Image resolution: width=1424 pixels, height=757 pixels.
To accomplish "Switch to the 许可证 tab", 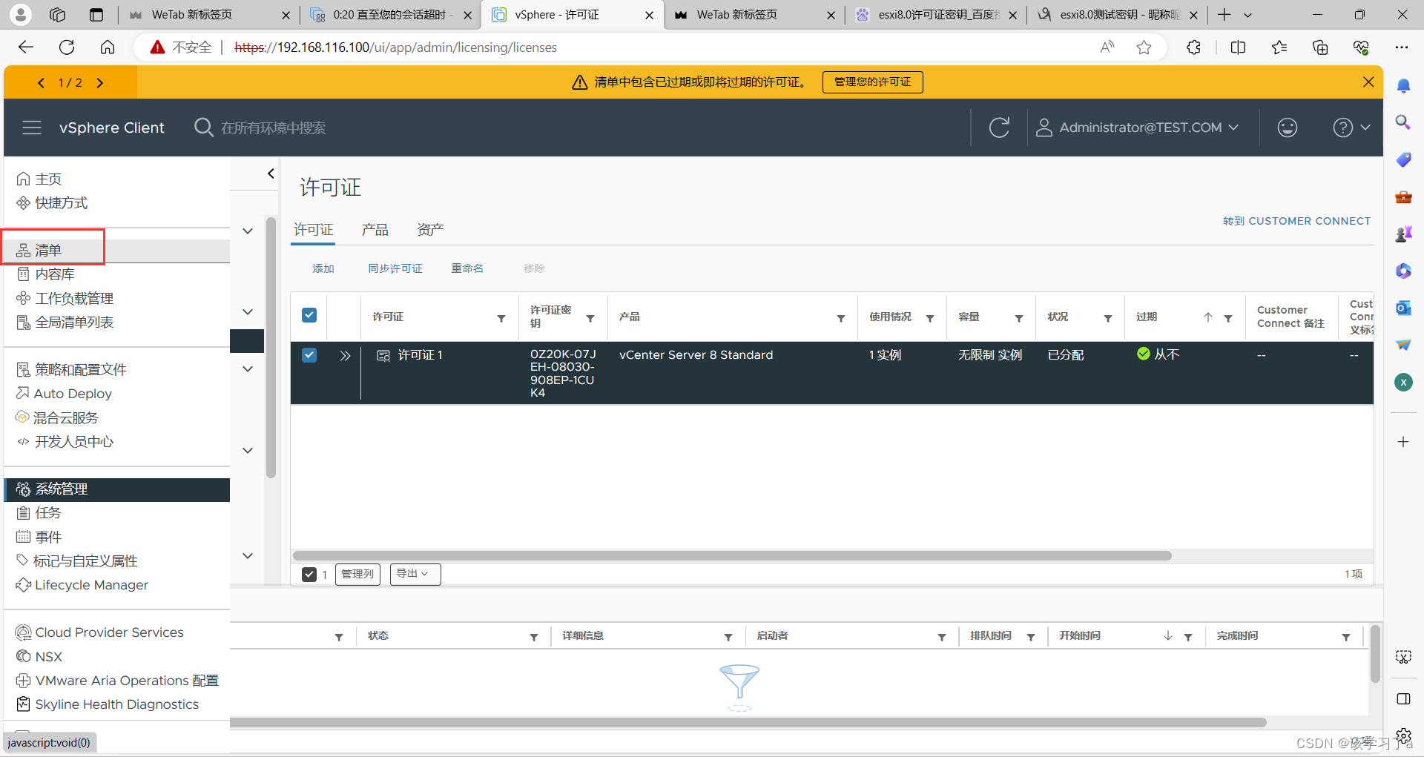I will (313, 230).
